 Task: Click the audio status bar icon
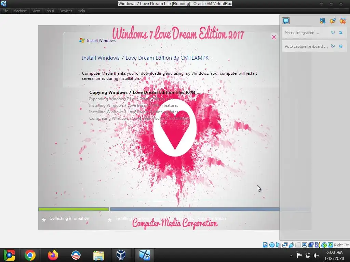[278, 245]
